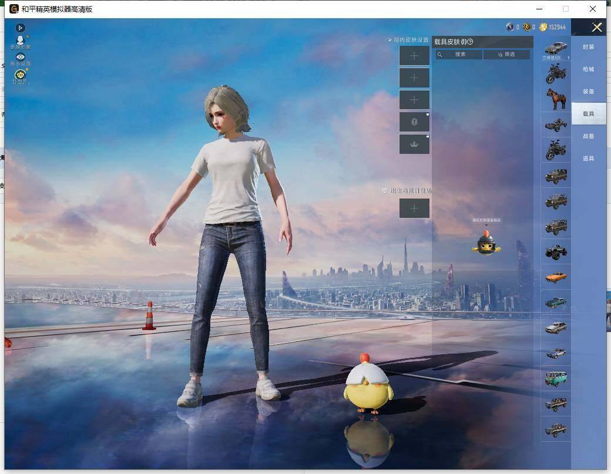Open the medal skin slot above the crown
The height and width of the screenshot is (474, 611).
point(414,122)
